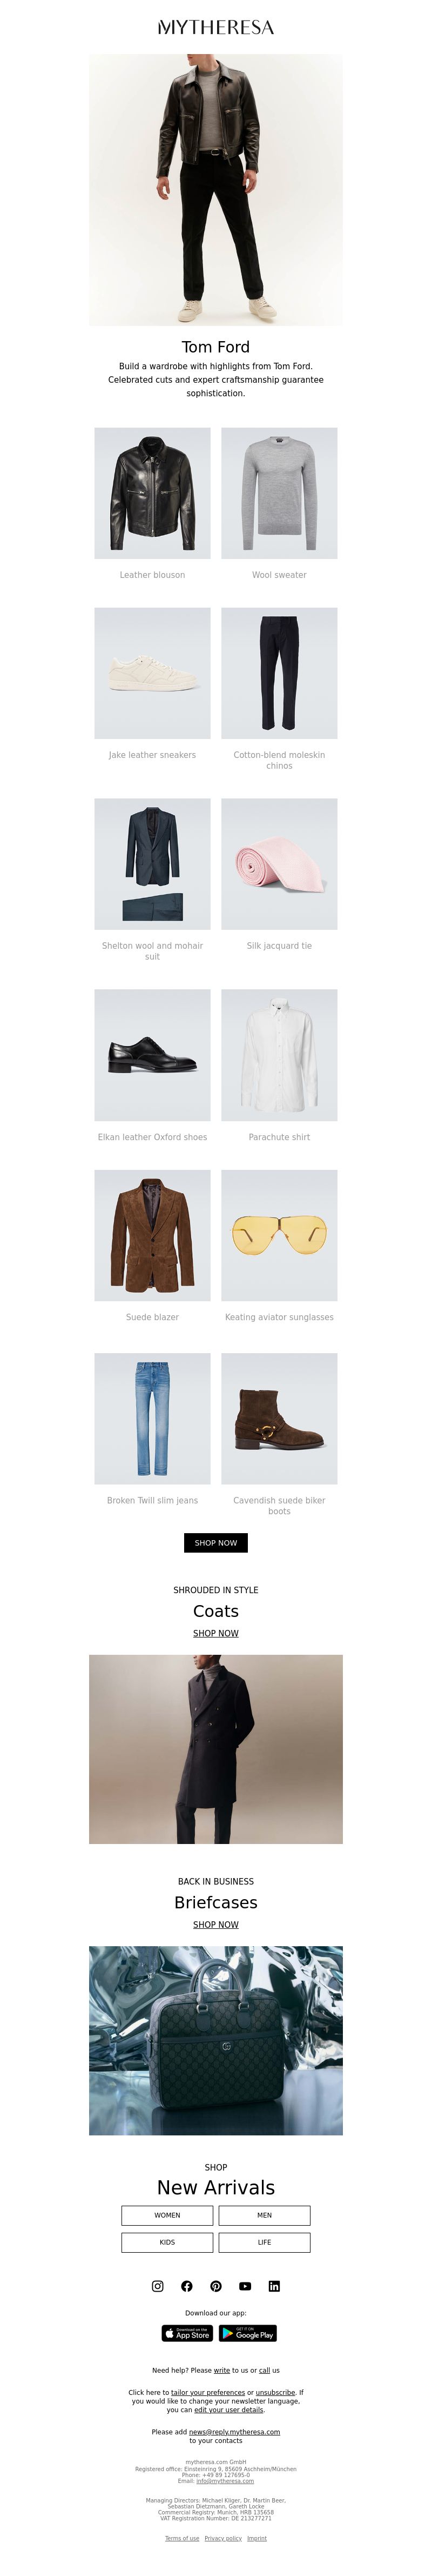Open the Instagram social icon
Screen dimensions: 432x2576
pyautogui.click(x=157, y=2285)
